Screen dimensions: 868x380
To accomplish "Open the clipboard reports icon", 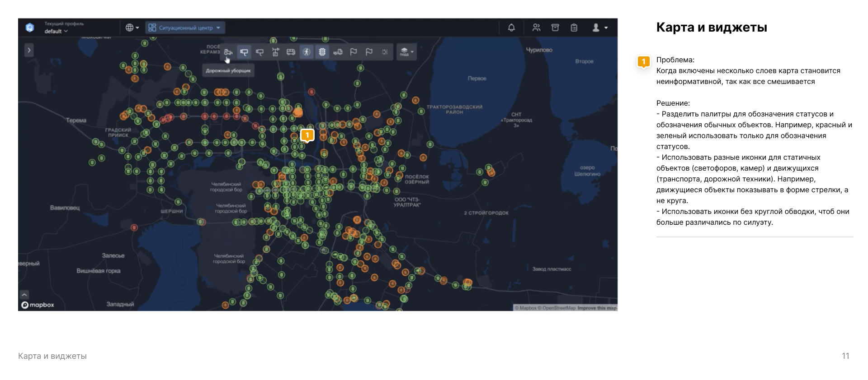I will (x=574, y=28).
